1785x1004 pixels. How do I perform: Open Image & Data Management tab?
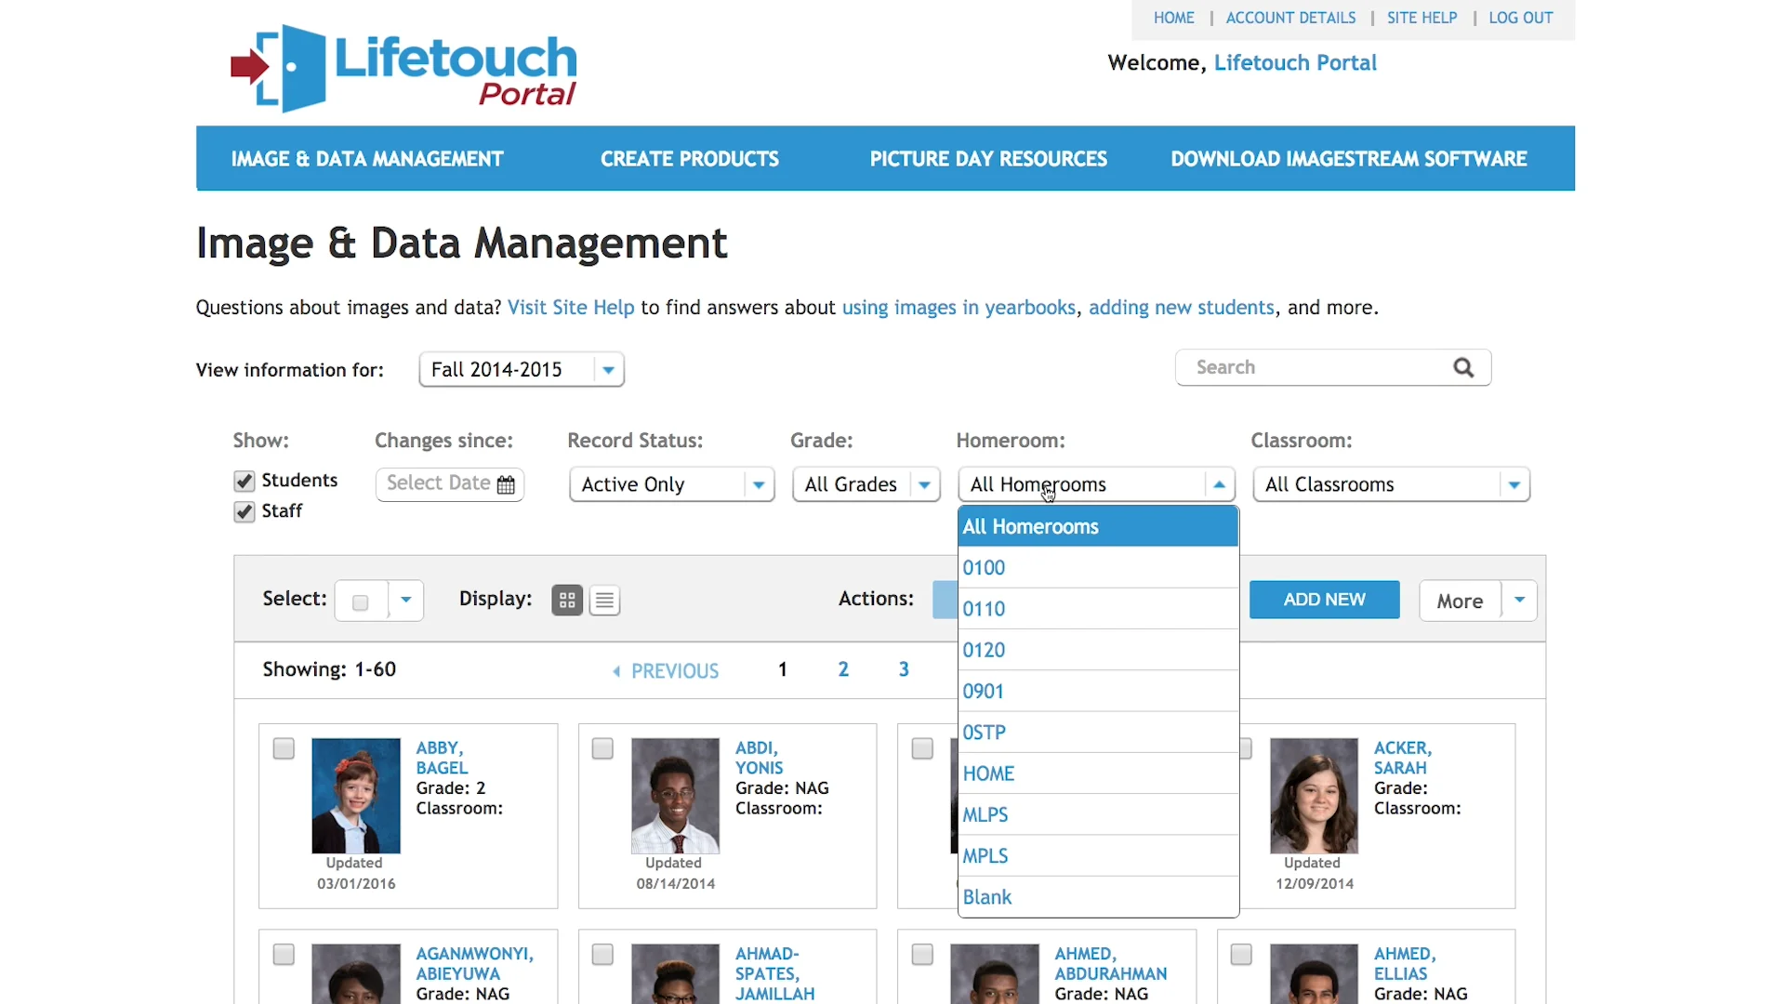pos(367,159)
